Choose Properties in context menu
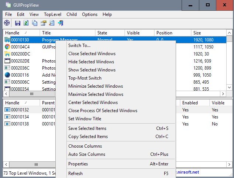This screenshot has width=234, height=178. point(116,164)
